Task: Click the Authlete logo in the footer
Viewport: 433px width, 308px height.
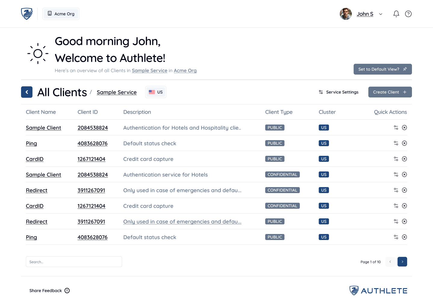Action: click(x=378, y=291)
